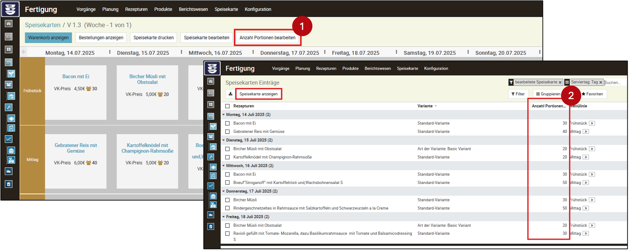Open the Berichtswesen menu in the back window
The image size is (629, 250).
(193, 9)
